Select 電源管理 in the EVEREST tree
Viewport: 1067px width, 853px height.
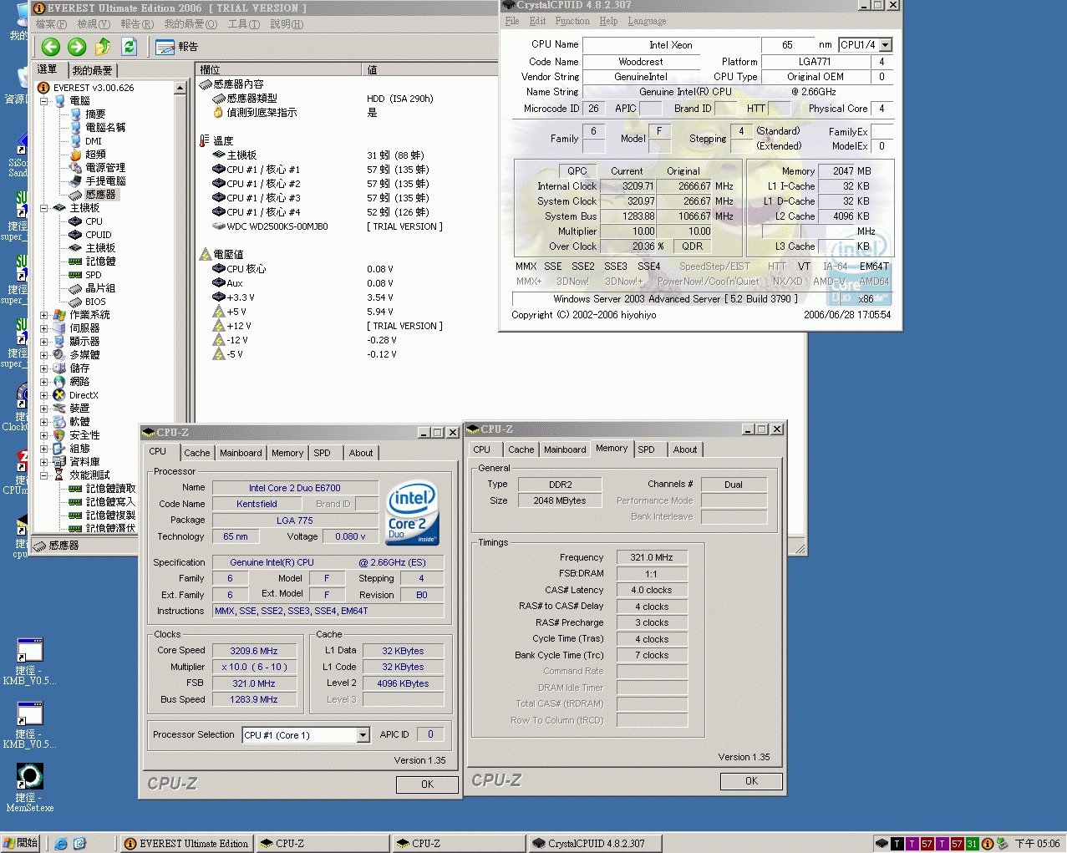click(105, 168)
